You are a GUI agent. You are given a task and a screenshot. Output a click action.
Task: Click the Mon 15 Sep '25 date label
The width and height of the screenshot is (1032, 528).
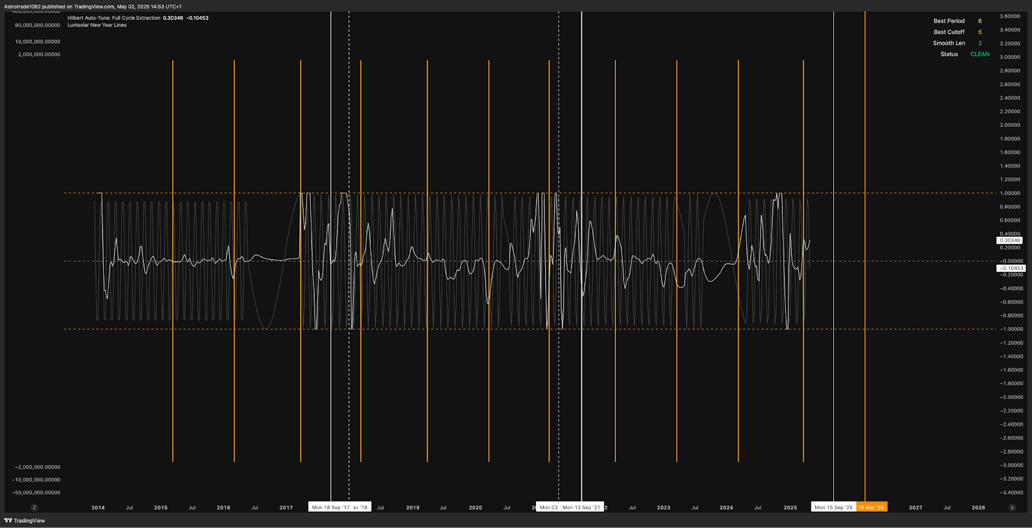tap(833, 507)
